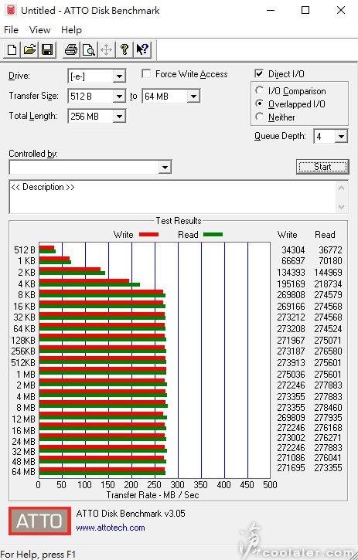Image resolution: width=358 pixels, height=560 pixels.
Task: Click the Start benchmark button
Action: click(x=322, y=167)
